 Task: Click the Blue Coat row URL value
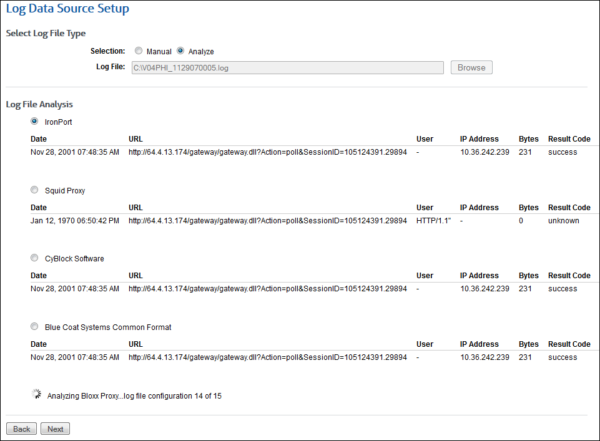click(x=267, y=357)
